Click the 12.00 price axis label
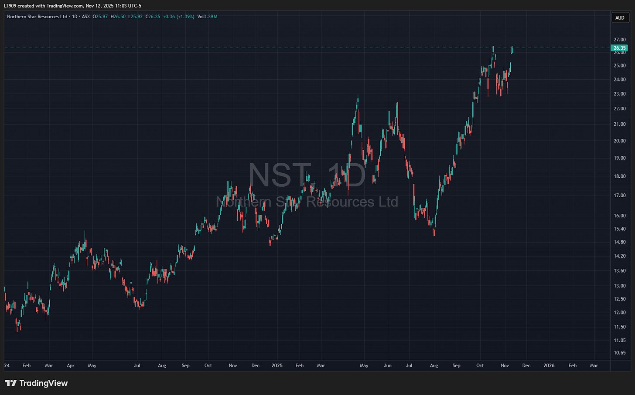This screenshot has height=395, width=635. pyautogui.click(x=619, y=313)
